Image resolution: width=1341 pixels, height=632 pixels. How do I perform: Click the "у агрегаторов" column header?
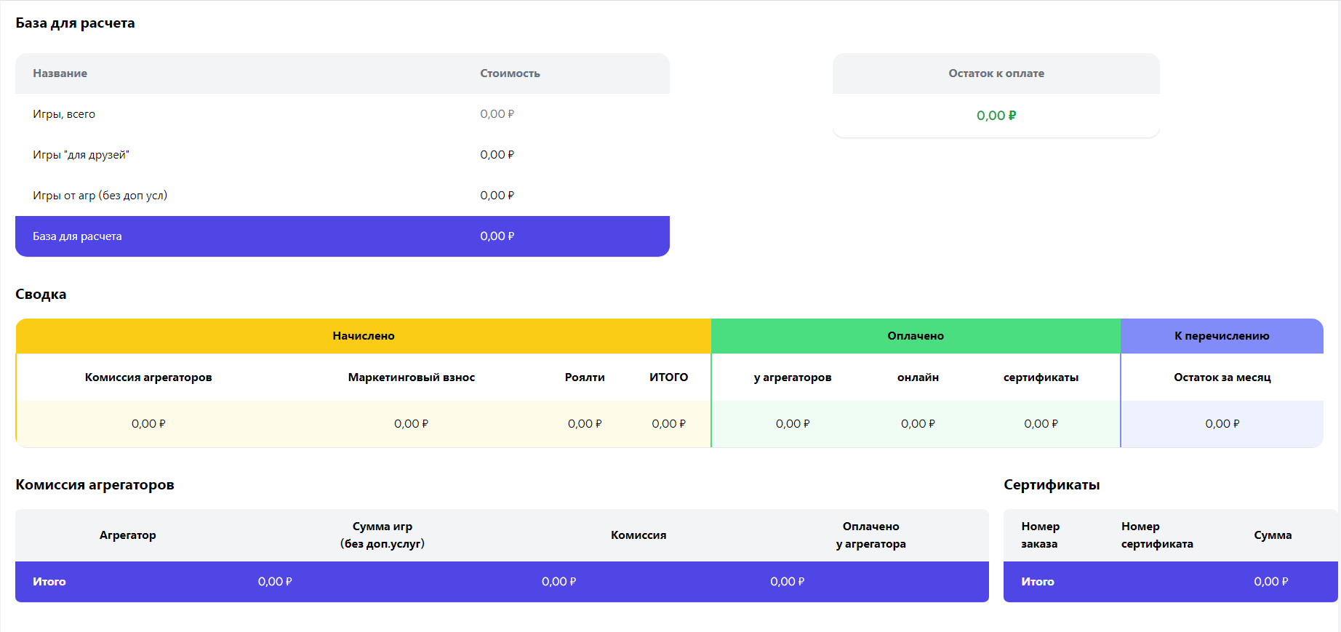[x=792, y=377]
